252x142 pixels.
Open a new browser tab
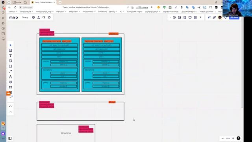(60, 2)
